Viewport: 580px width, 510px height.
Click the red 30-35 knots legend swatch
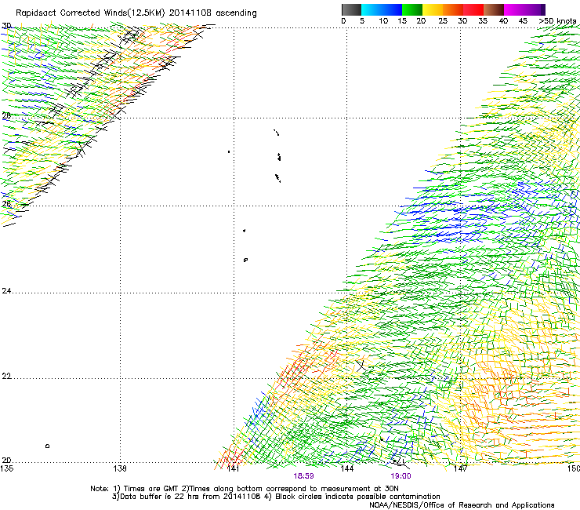(473, 9)
